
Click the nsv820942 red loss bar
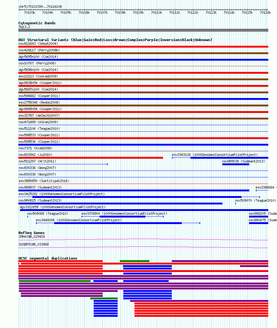coord(91,158)
